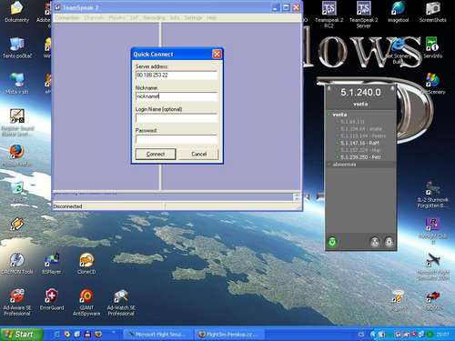
Task: Select the Microsoft Flight Simulator 2004 desktop icon
Action: (433, 266)
